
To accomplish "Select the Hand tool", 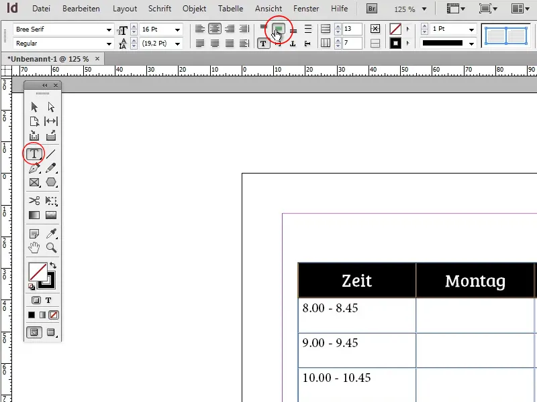I will pos(34,247).
